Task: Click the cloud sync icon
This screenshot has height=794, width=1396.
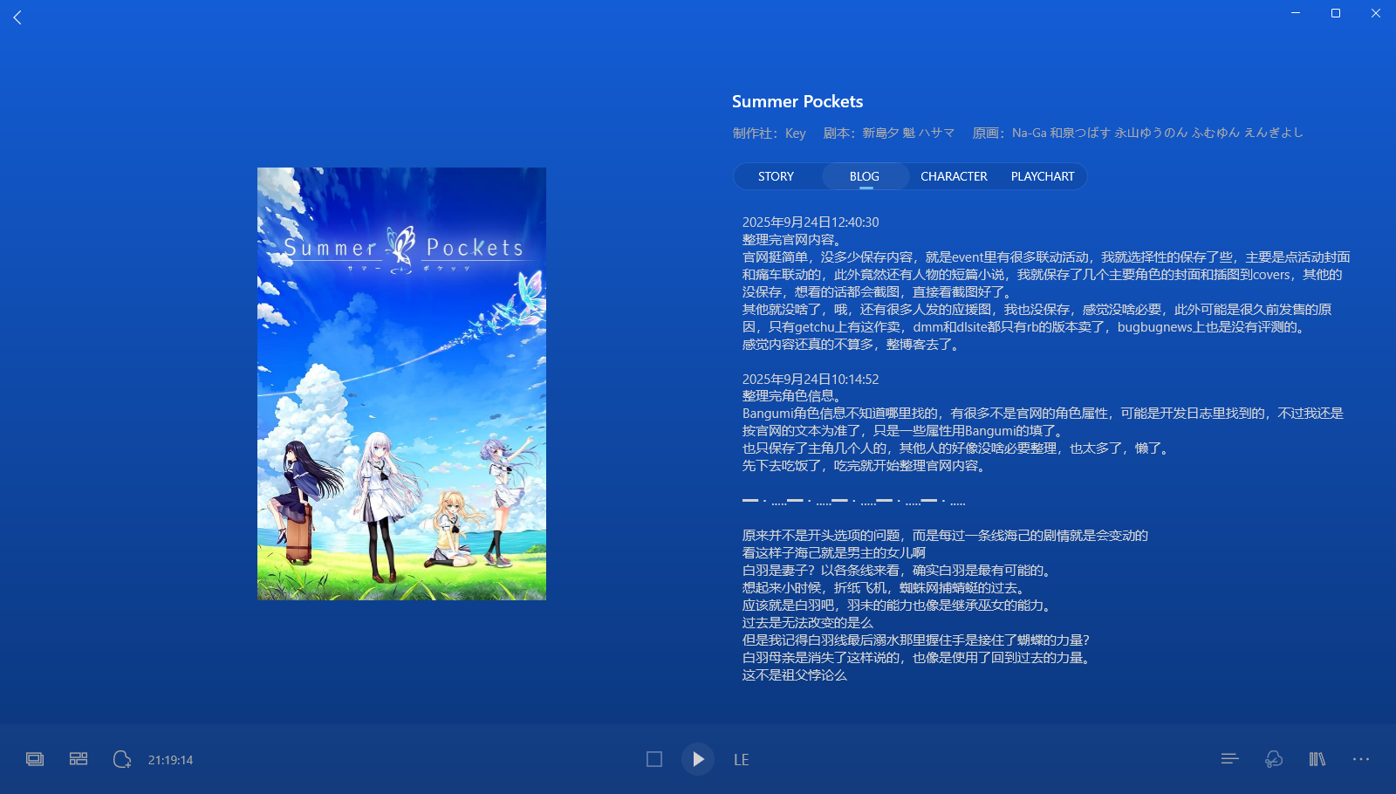Action: click(x=1274, y=759)
